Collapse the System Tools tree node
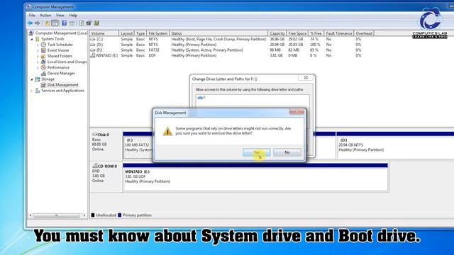454x255 pixels. coord(32,39)
